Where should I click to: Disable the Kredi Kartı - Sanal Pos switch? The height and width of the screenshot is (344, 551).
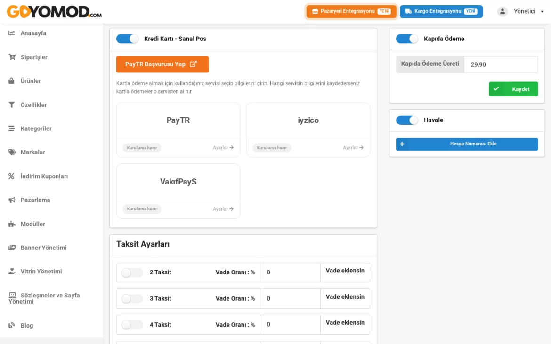coord(128,39)
